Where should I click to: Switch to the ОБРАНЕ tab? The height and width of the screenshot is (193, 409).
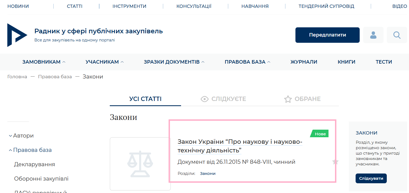pos(302,99)
